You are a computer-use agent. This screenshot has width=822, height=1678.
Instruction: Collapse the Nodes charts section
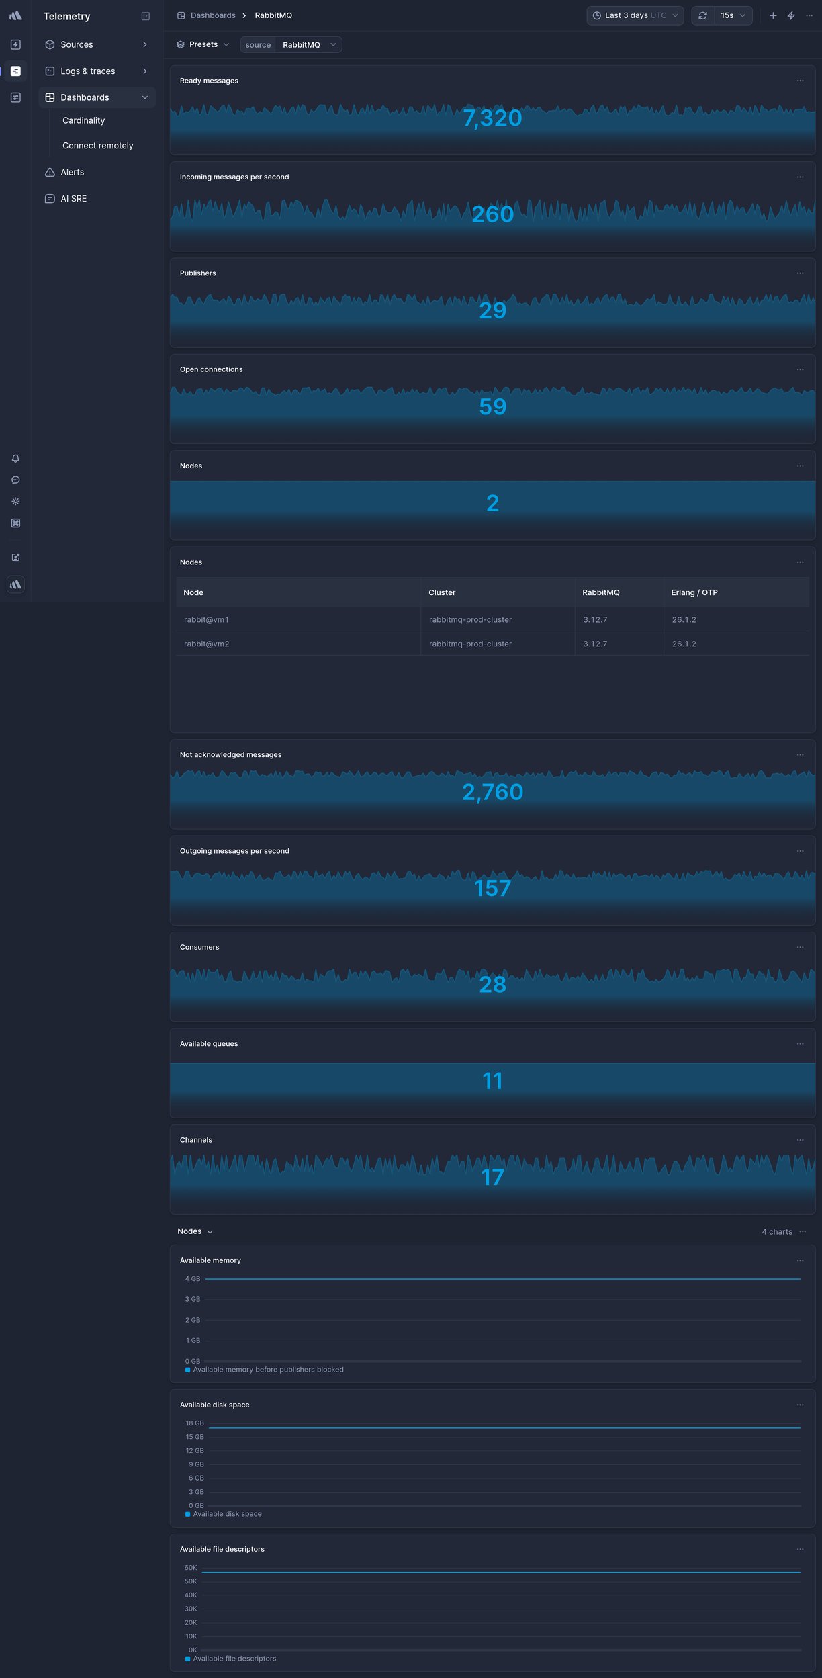tap(195, 1231)
